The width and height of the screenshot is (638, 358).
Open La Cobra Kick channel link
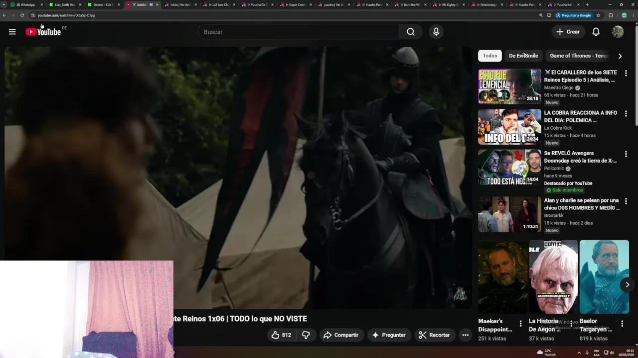pyautogui.click(x=558, y=128)
